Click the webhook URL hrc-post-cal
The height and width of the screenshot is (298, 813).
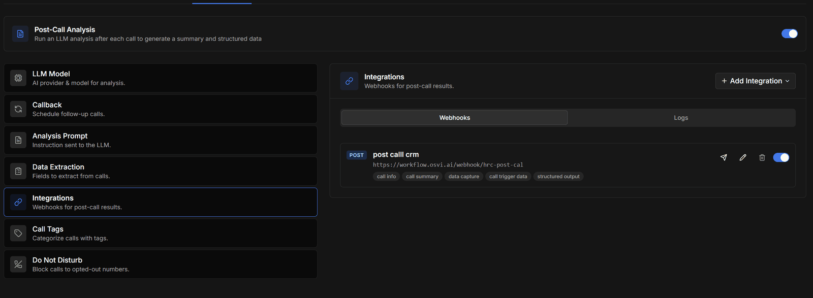(448, 165)
